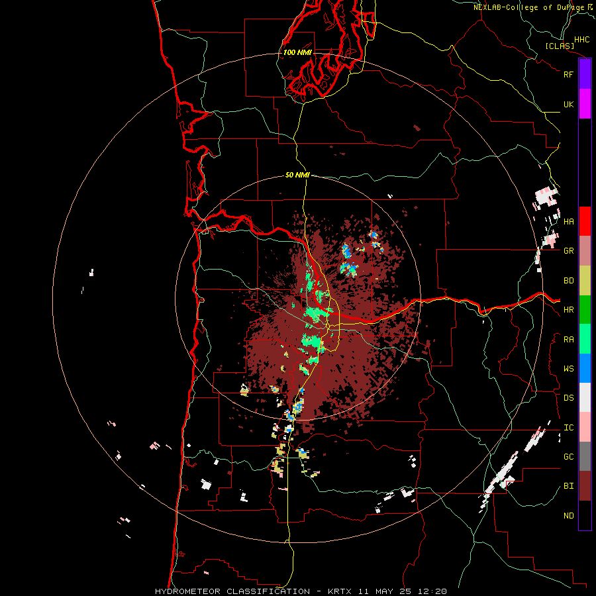596x596 pixels.
Task: Select the IC legend label
Action: click(568, 428)
